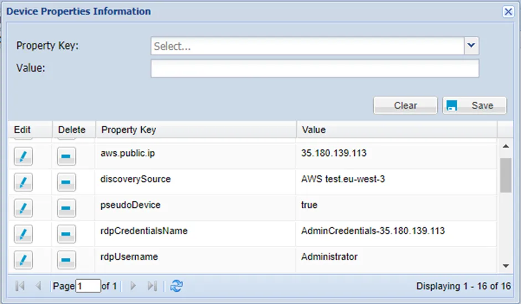The image size is (521, 304).
Task: Click the page number input box
Action: pos(88,286)
